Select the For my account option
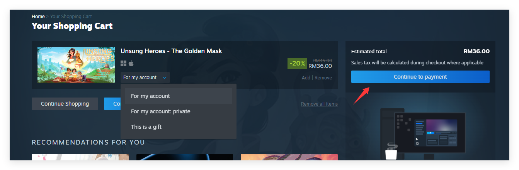 pos(179,96)
